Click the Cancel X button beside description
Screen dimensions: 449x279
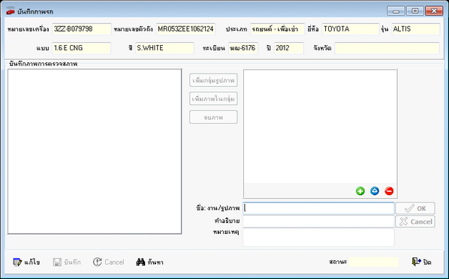click(x=415, y=221)
